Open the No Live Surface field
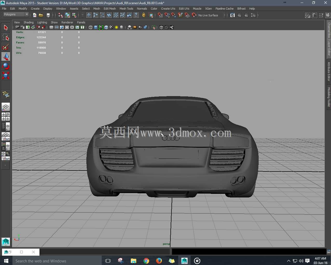This screenshot has height=265, width=331. (x=210, y=15)
